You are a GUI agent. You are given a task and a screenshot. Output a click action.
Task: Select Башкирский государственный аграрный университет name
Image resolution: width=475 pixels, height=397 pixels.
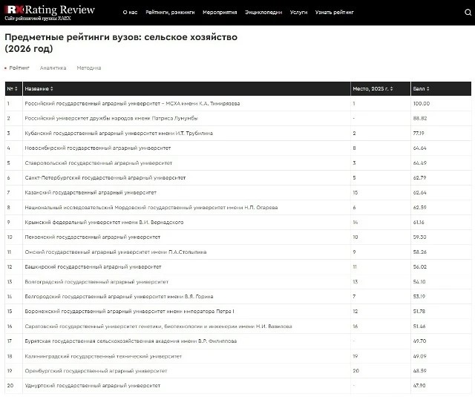point(93,267)
